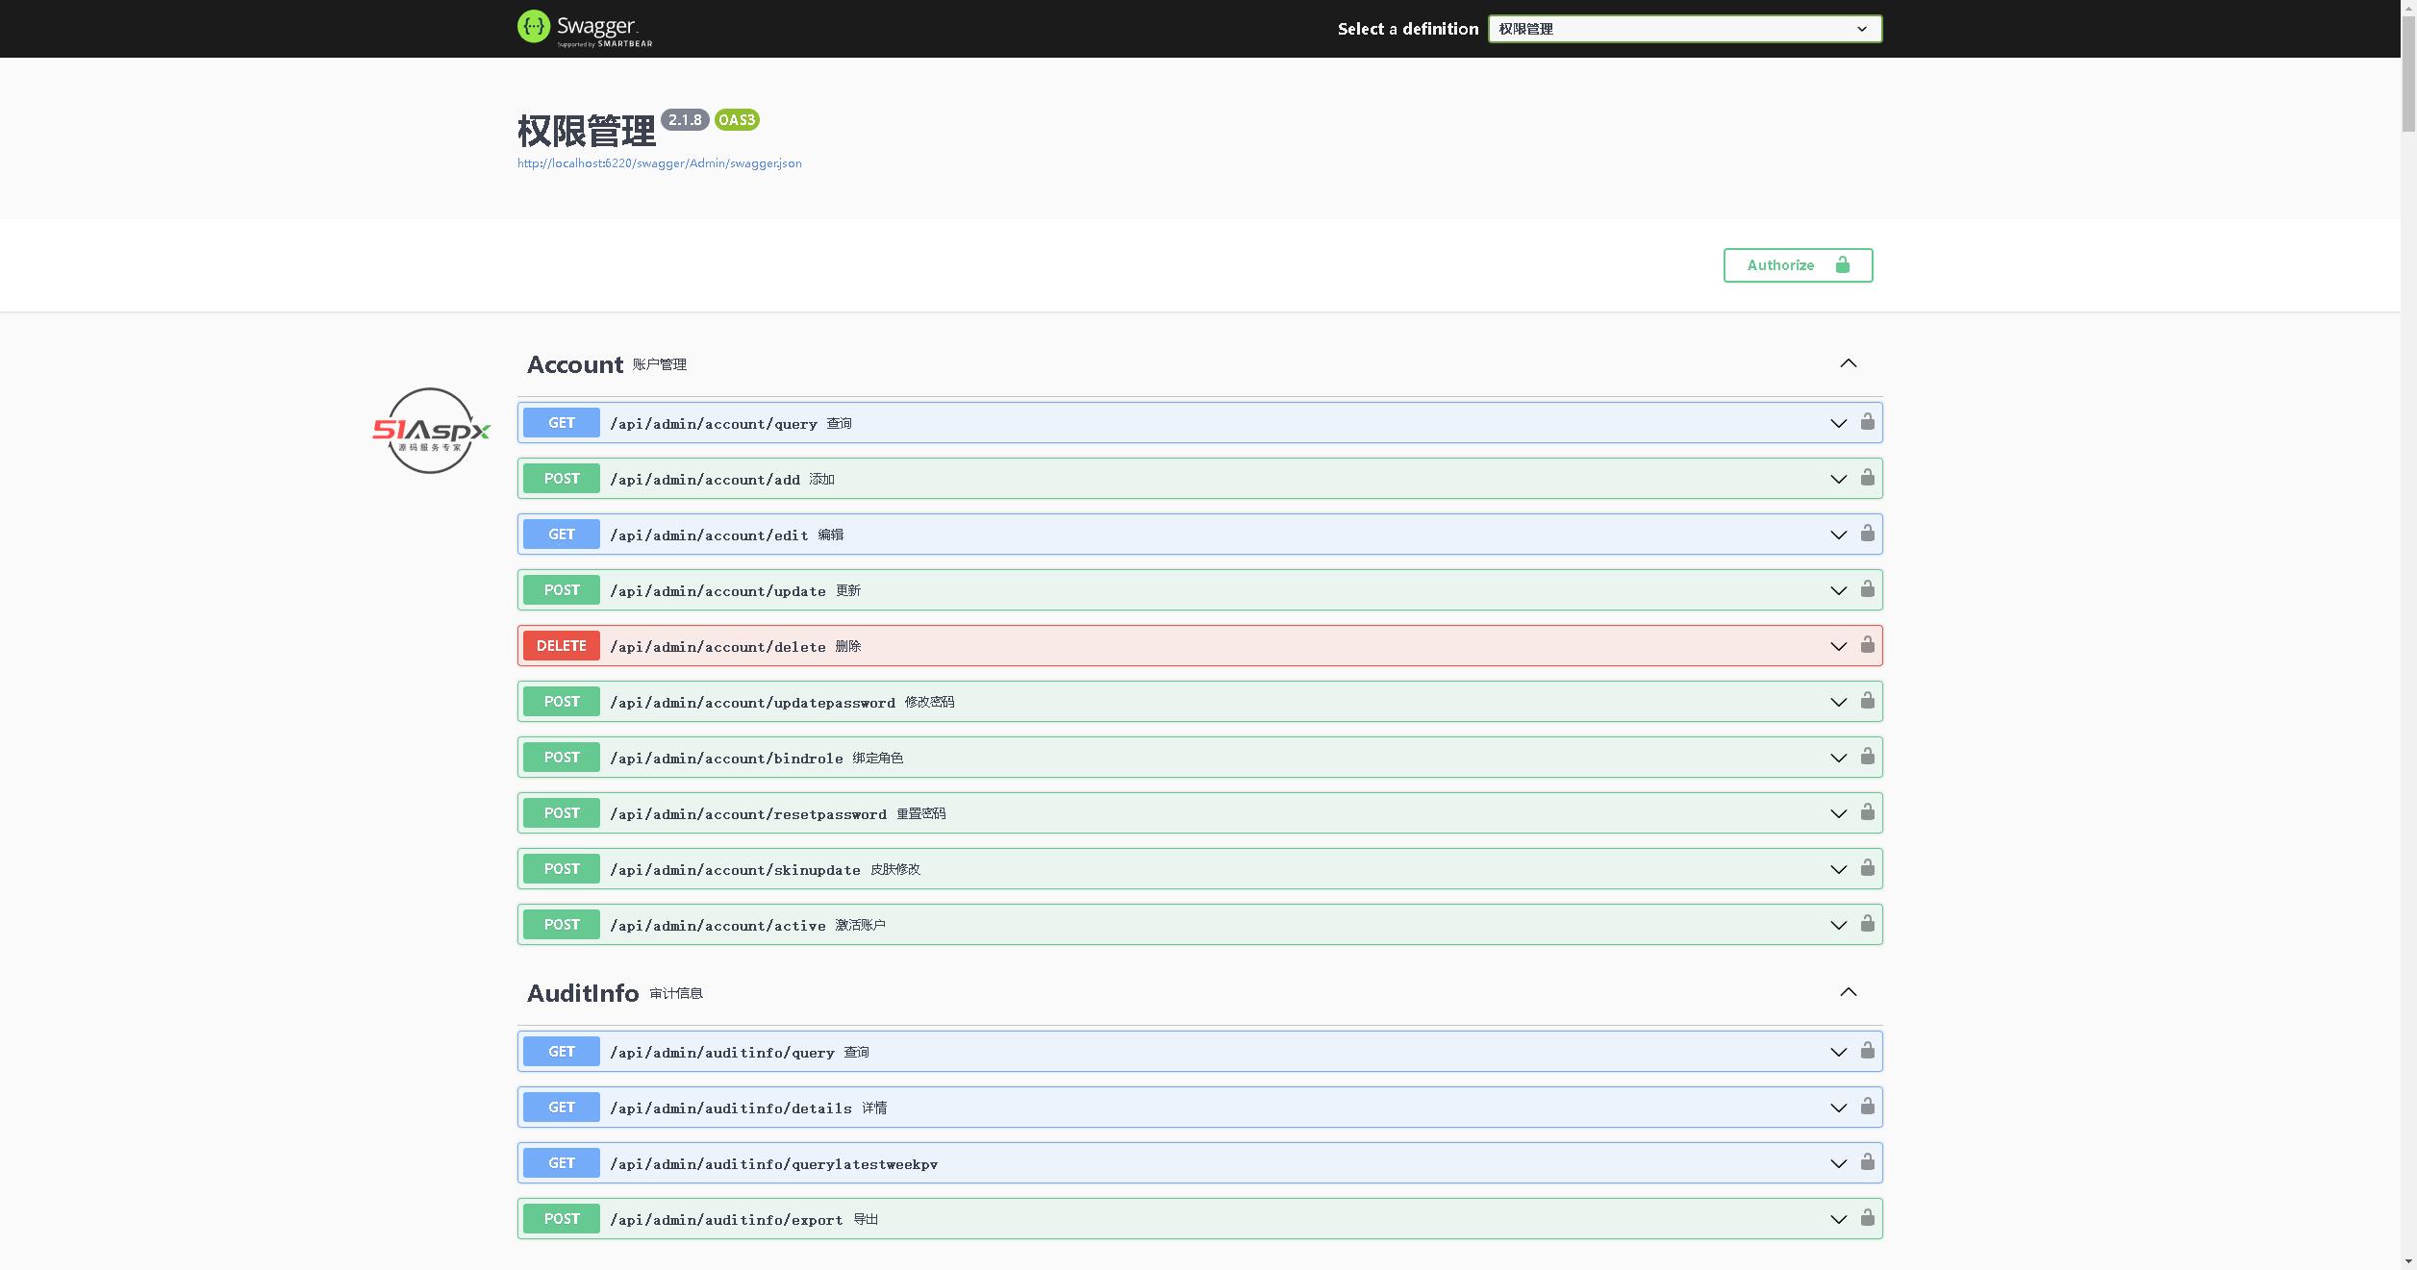Click the 修改密码 label on updatepassword row
The image size is (2417, 1270).
[929, 702]
